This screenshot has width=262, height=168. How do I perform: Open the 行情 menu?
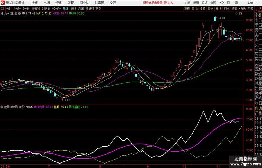point(34,3)
